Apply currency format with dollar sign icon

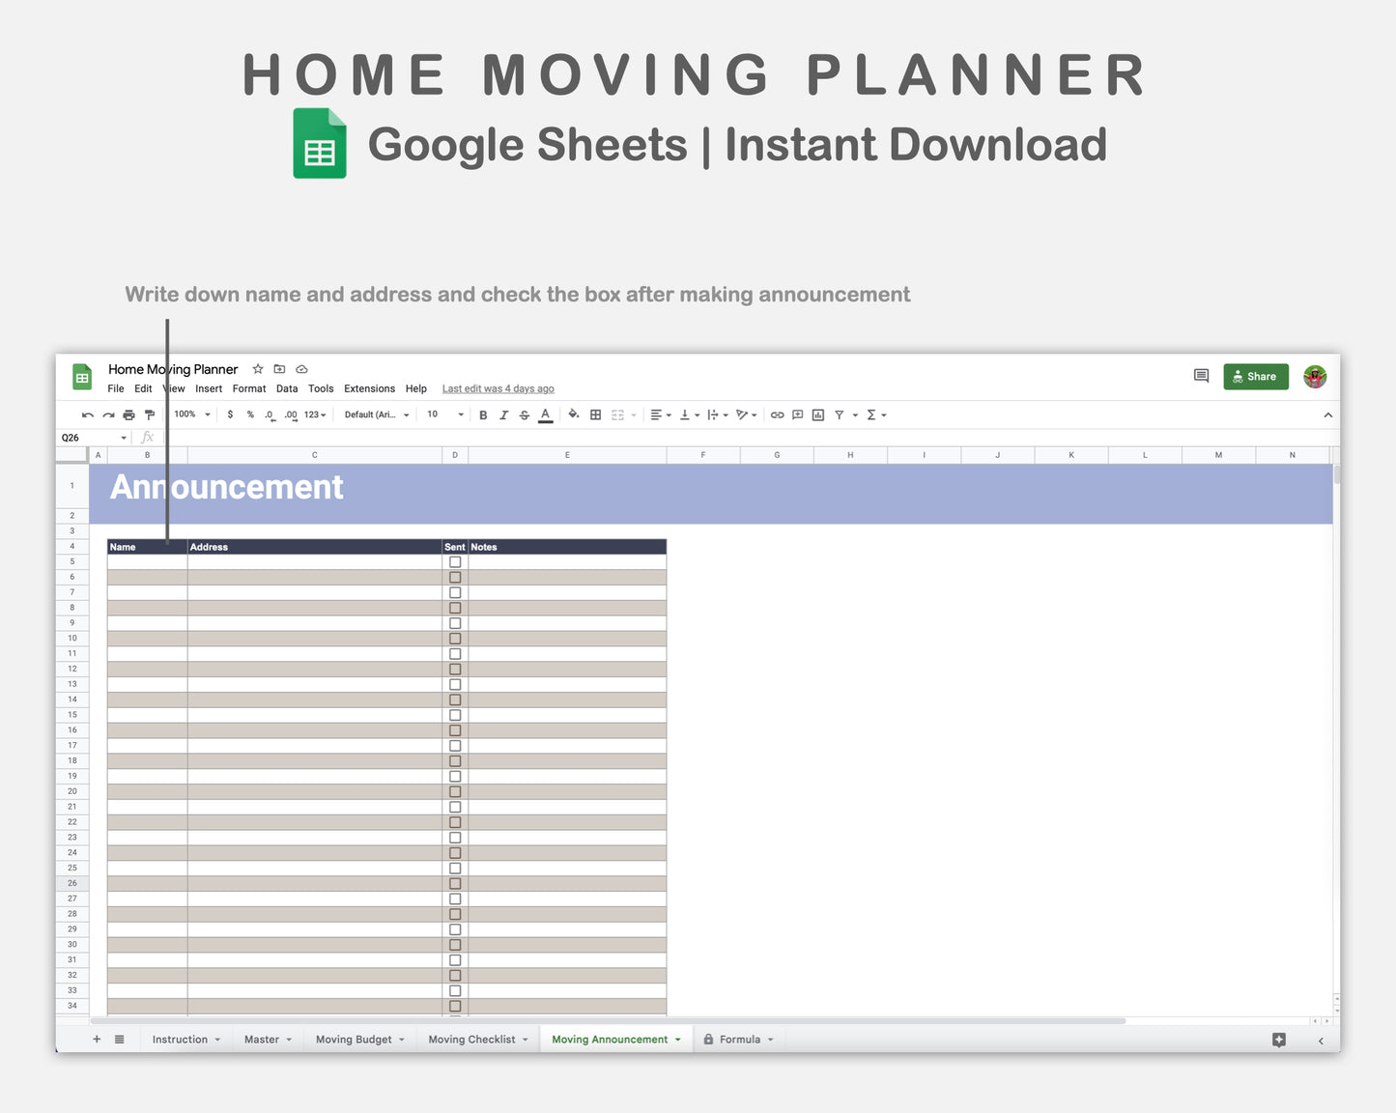tap(230, 414)
